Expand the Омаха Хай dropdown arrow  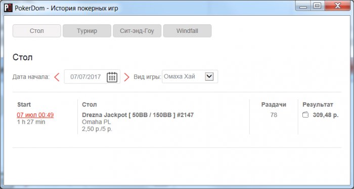(x=209, y=77)
